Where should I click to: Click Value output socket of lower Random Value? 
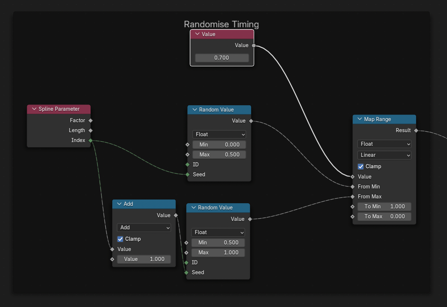click(x=250, y=219)
